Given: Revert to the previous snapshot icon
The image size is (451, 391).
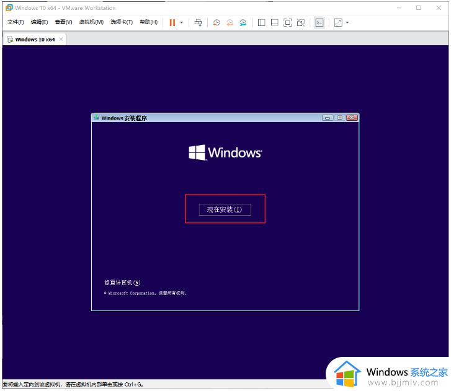Looking at the screenshot, I should [x=230, y=22].
